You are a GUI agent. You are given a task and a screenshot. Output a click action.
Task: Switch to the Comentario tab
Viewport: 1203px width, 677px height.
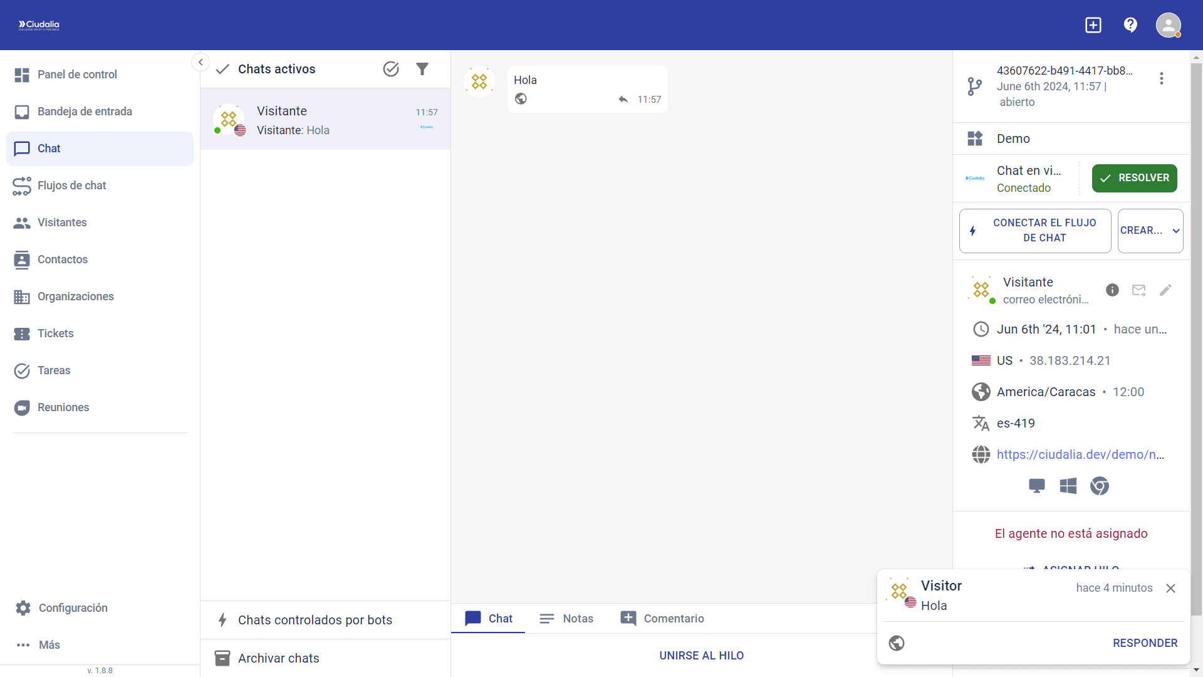(662, 619)
